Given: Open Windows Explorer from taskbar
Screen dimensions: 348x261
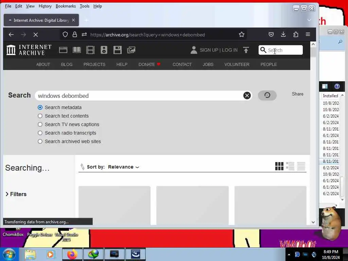Looking at the screenshot, I should point(30,254).
